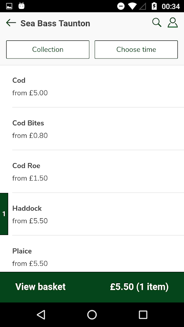Viewport: 184px width, 327px height.
Task: Tap the image notification icon
Action: [9, 6]
